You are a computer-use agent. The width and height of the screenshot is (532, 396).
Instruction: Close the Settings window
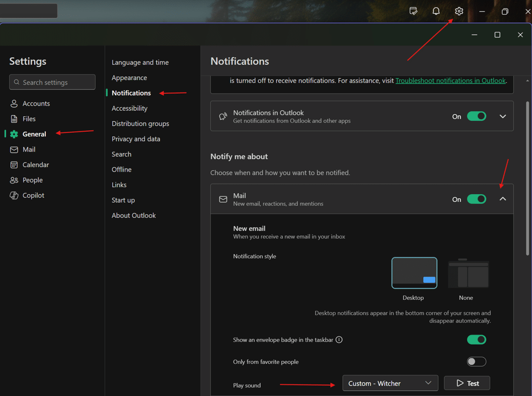520,35
